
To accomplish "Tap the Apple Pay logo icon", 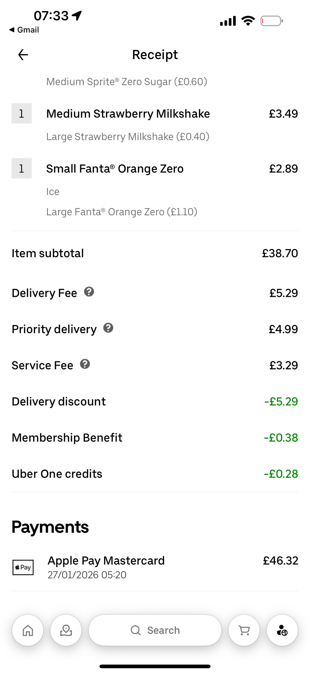I will (x=23, y=567).
